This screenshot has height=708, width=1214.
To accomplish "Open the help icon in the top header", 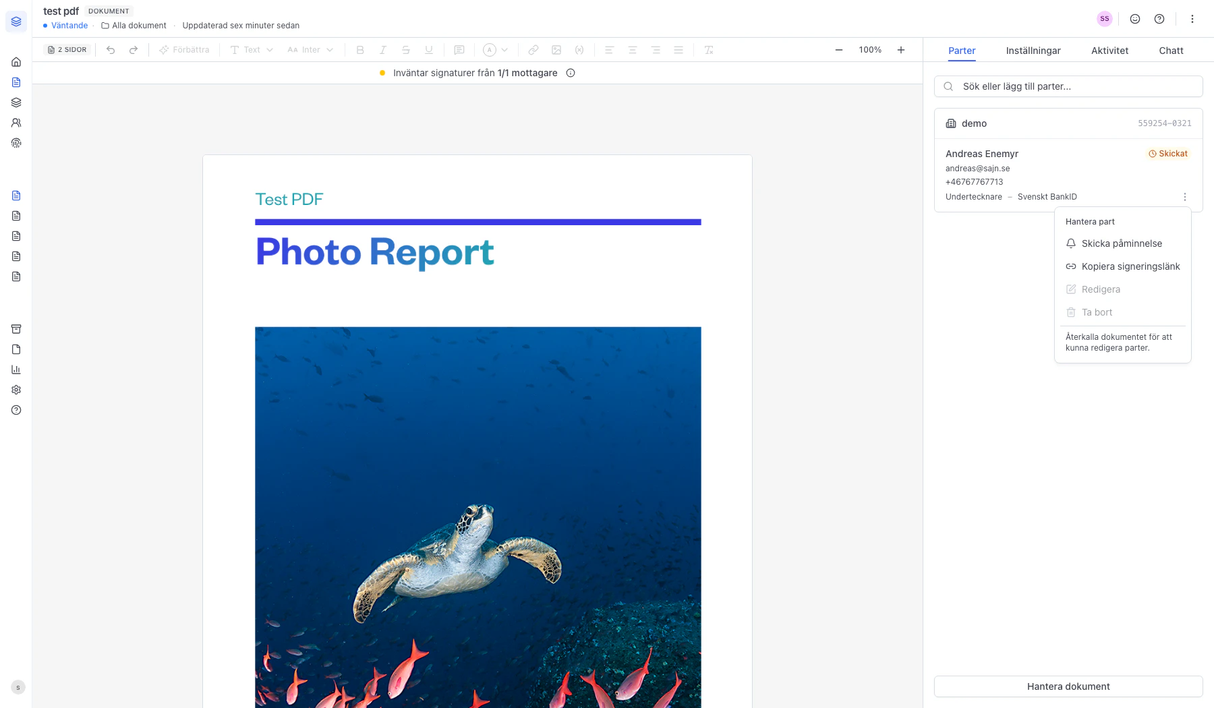I will click(x=1159, y=19).
